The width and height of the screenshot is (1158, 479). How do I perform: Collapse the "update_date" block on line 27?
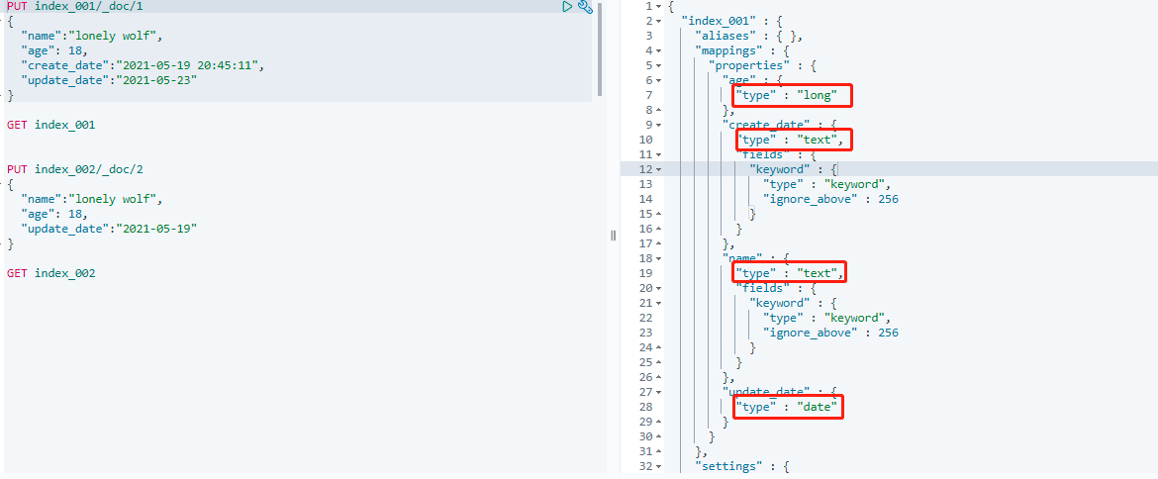click(x=659, y=392)
